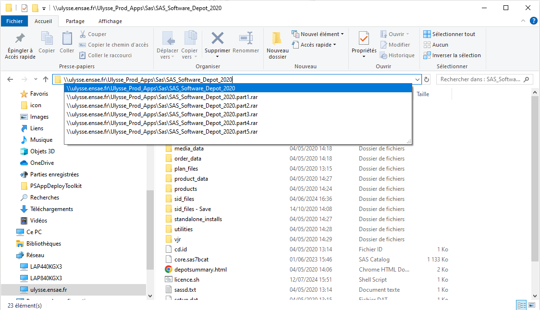
Task: Collapse the address bar history dropdown
Action: 417,80
